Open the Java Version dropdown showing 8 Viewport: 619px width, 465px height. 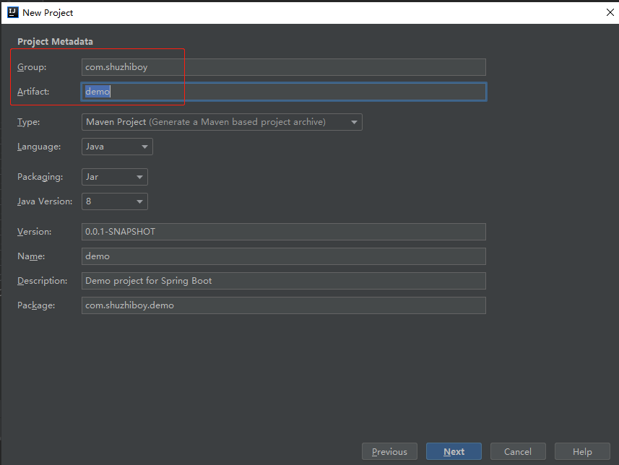click(x=115, y=201)
